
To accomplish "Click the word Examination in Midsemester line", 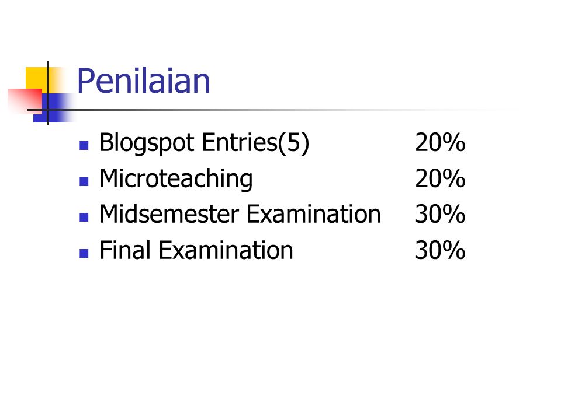I will [314, 214].
